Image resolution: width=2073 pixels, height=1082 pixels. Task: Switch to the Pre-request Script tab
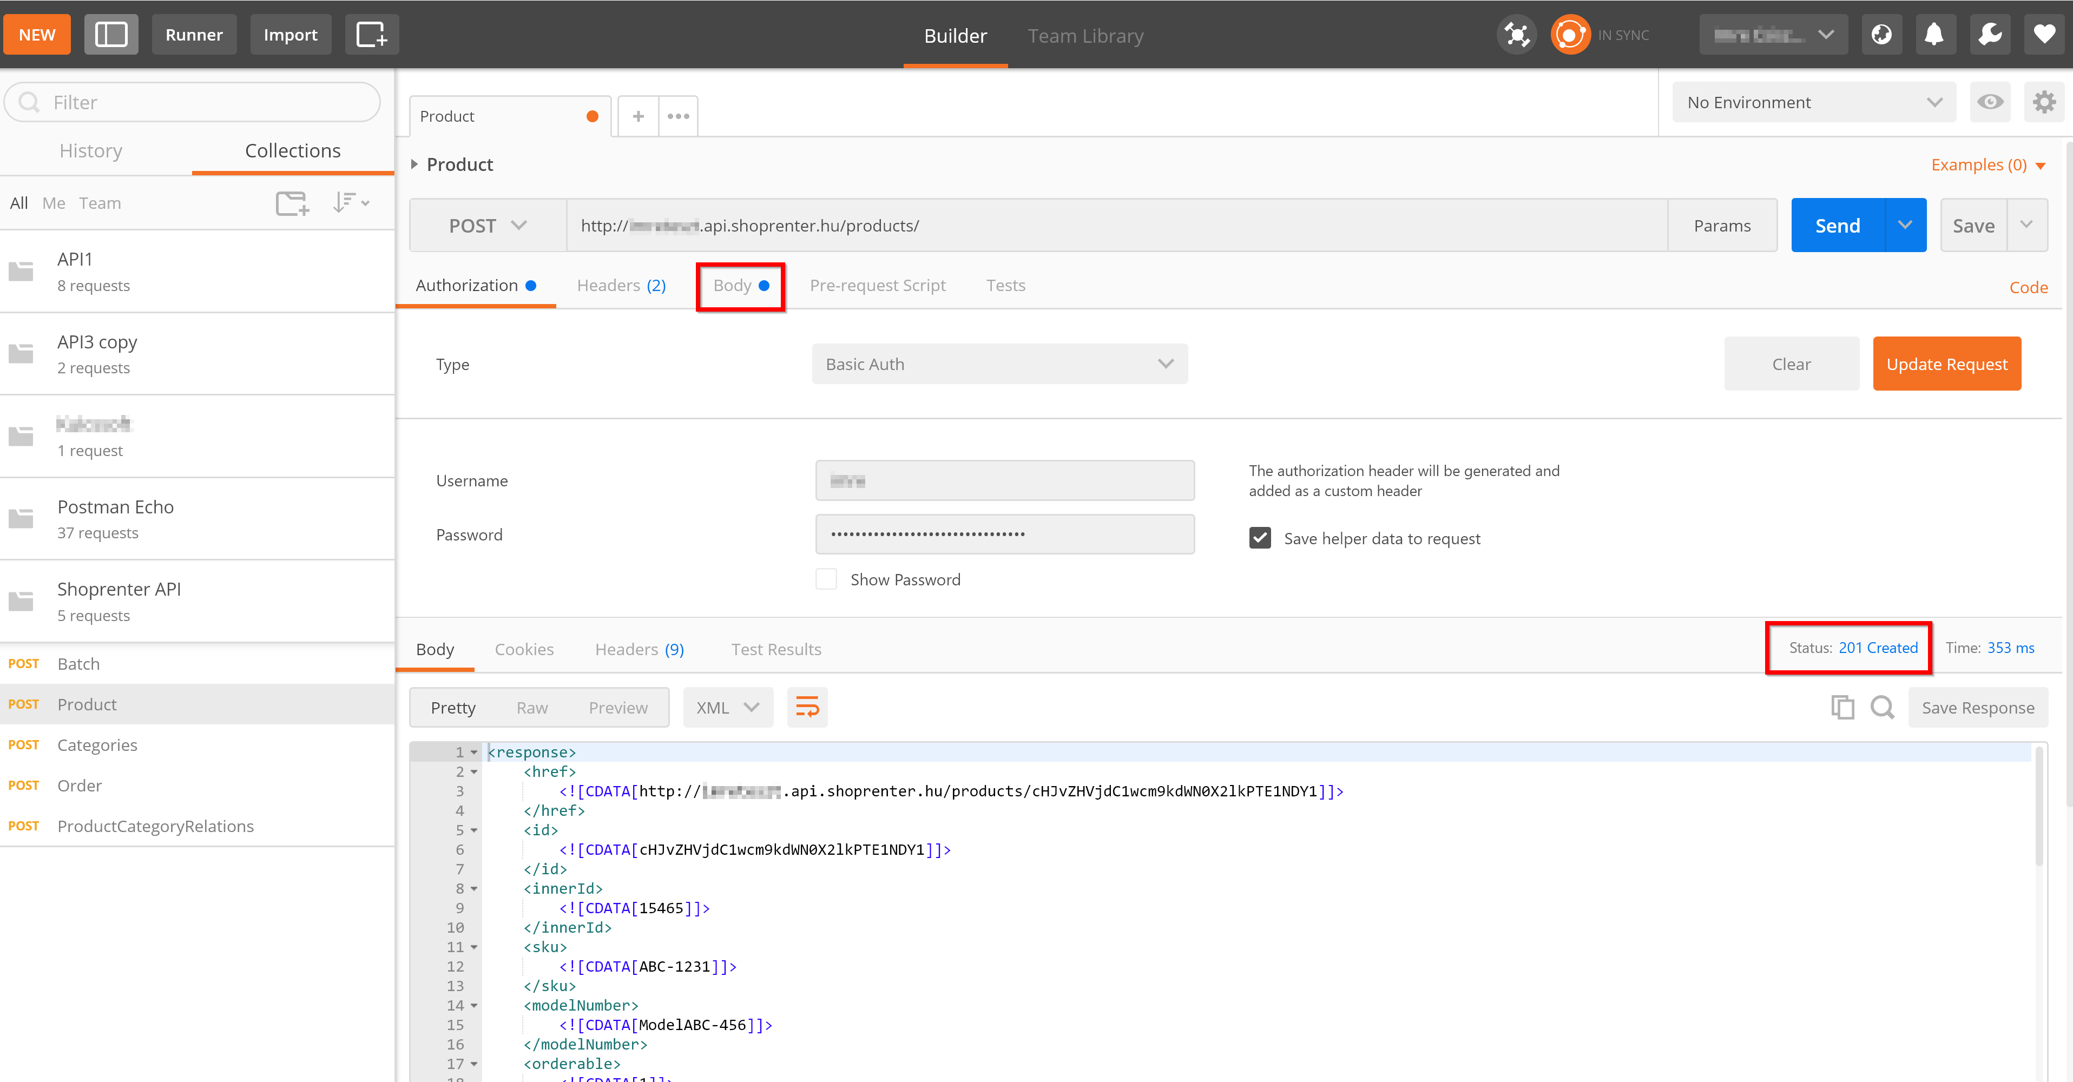877,285
